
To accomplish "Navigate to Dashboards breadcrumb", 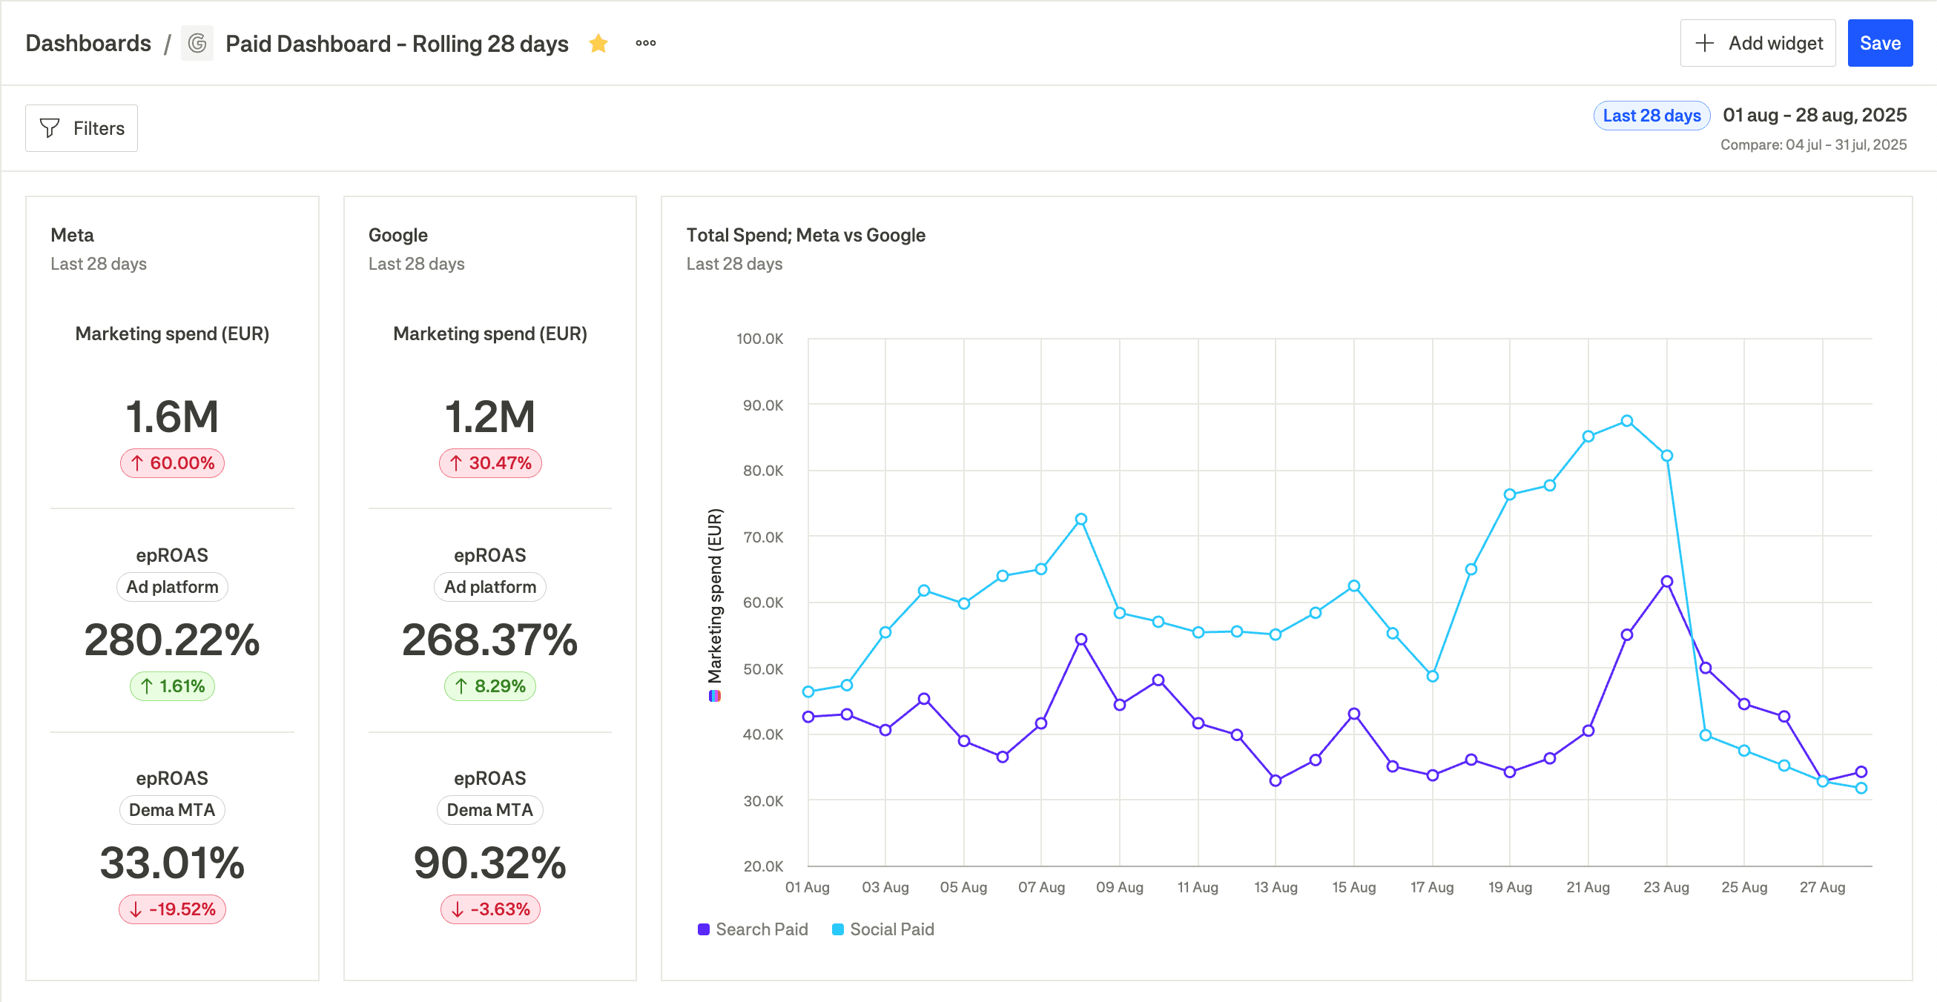I will 88,44.
